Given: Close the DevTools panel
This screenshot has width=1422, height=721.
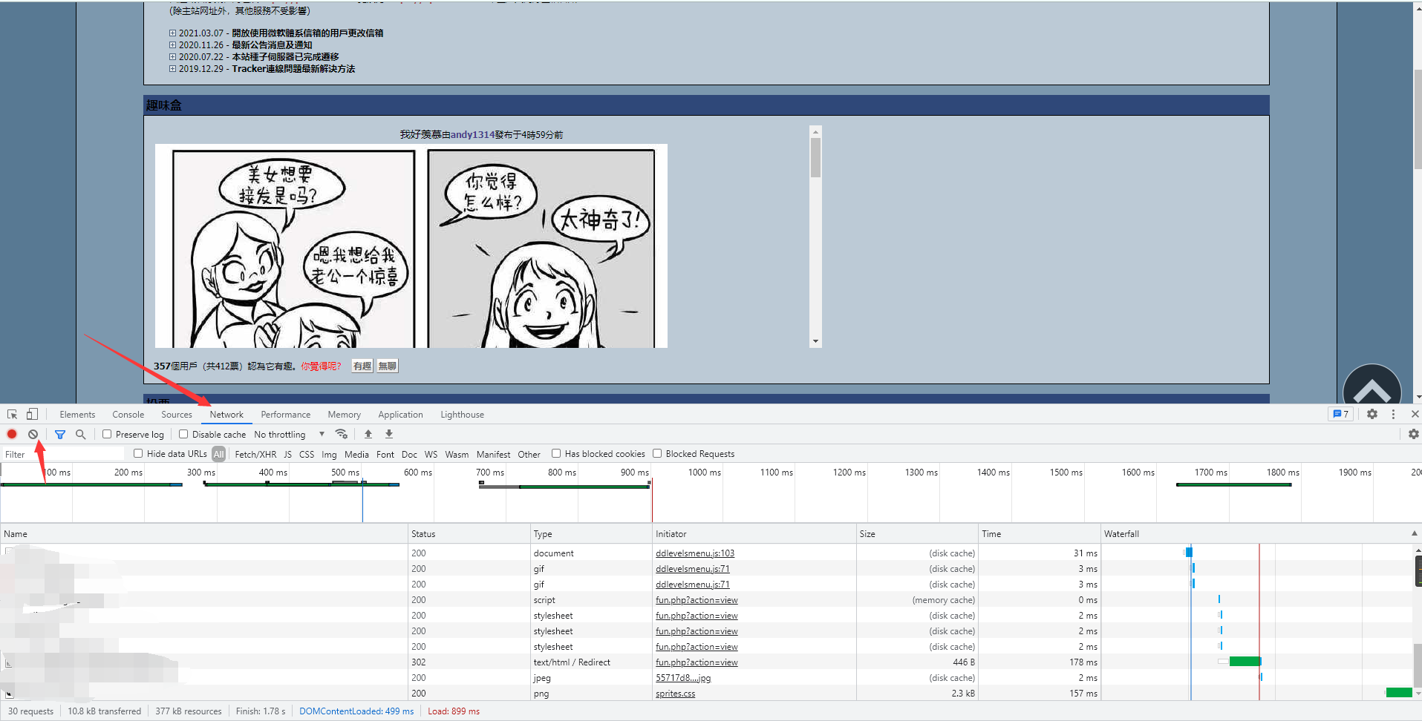Looking at the screenshot, I should 1415,414.
